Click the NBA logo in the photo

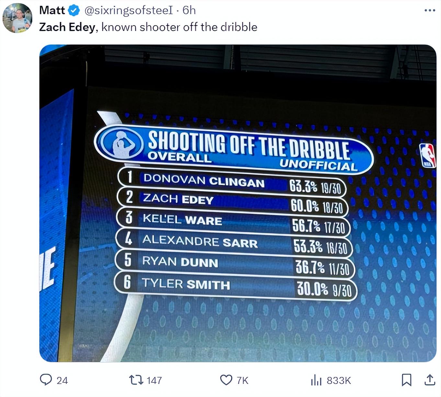click(427, 156)
